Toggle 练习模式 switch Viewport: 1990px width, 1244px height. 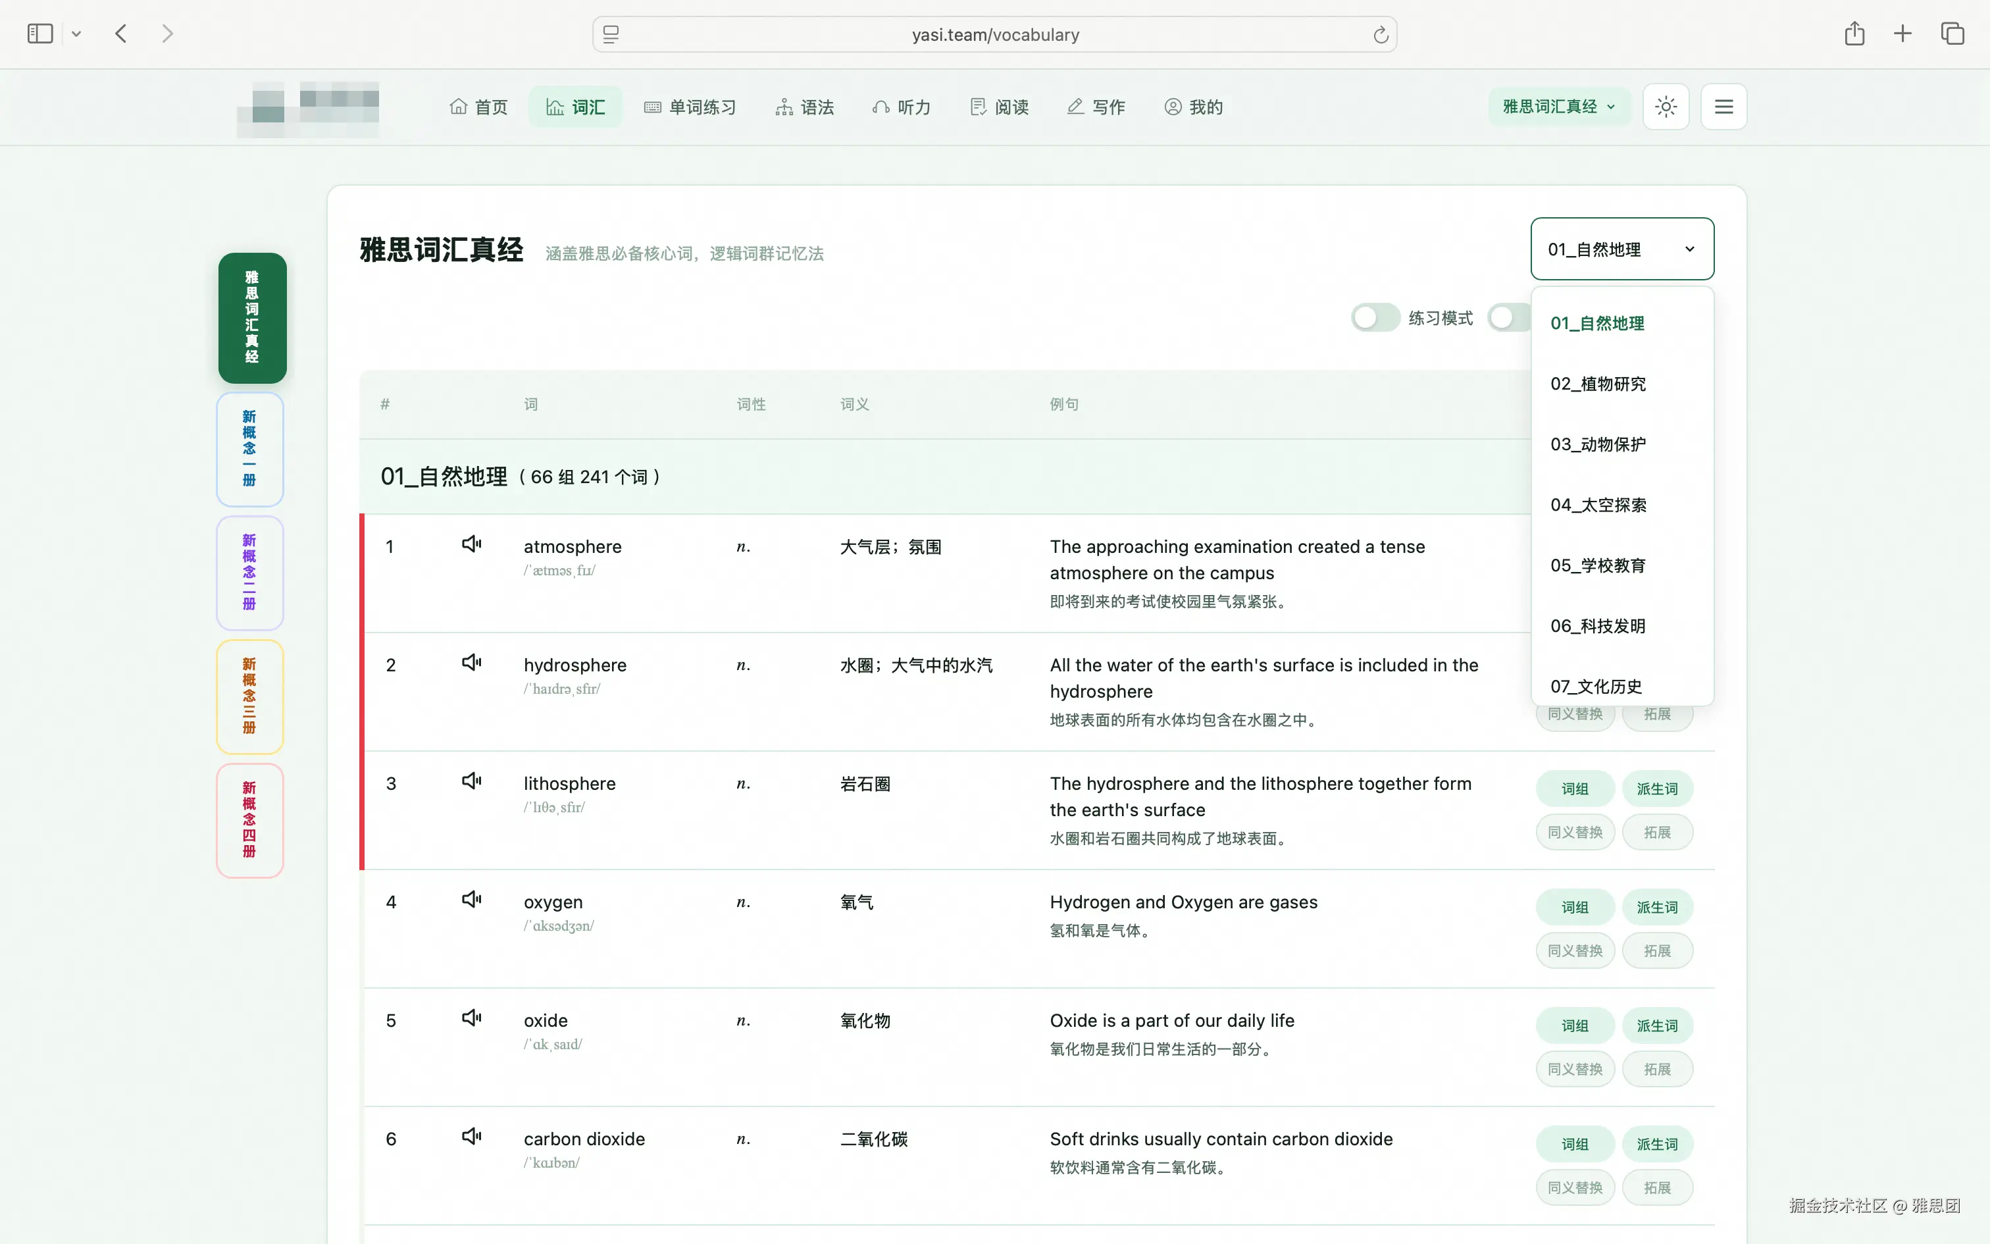[x=1376, y=317]
